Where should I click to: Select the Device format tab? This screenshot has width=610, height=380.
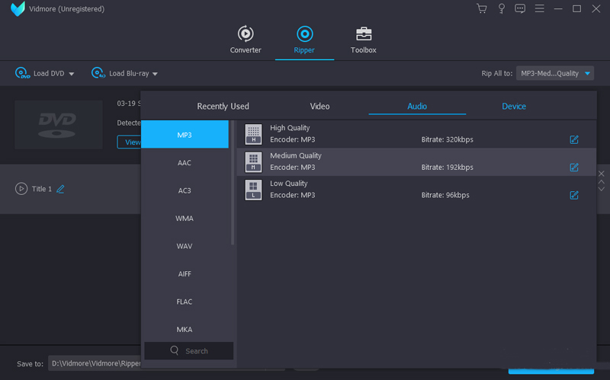pyautogui.click(x=514, y=107)
